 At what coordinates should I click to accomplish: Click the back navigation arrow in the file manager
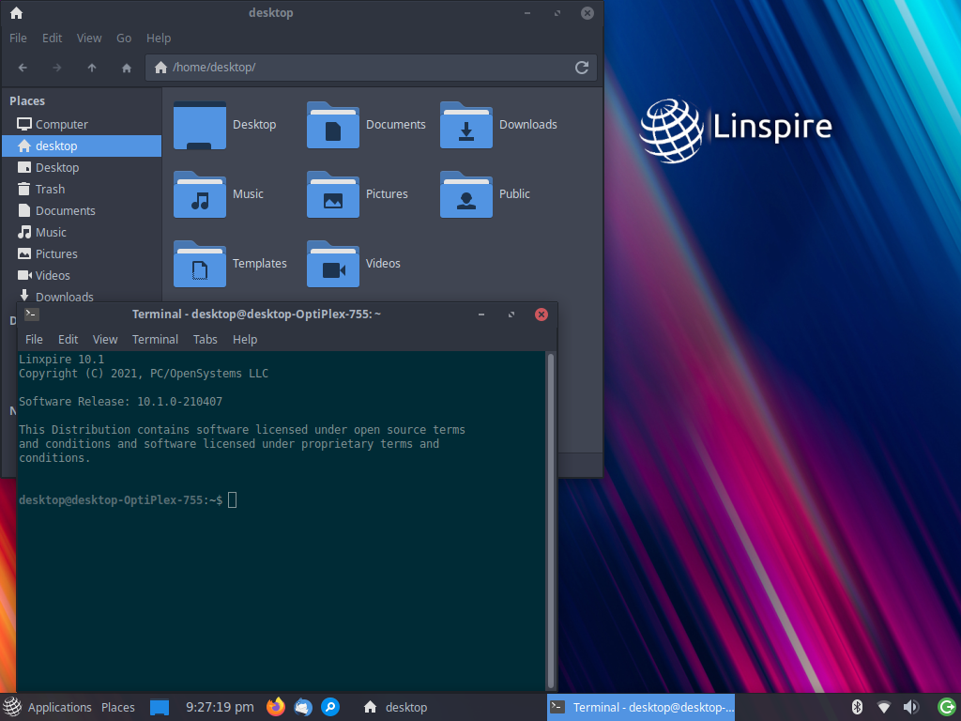[x=22, y=67]
